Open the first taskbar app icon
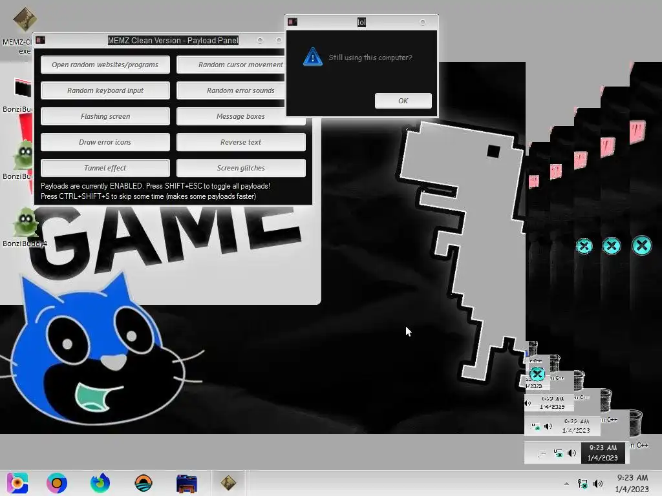This screenshot has height=496, width=662. [x=17, y=483]
